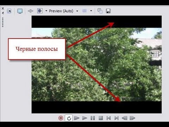
Task: Toggle preview on external monitor
Action: click(x=20, y=11)
